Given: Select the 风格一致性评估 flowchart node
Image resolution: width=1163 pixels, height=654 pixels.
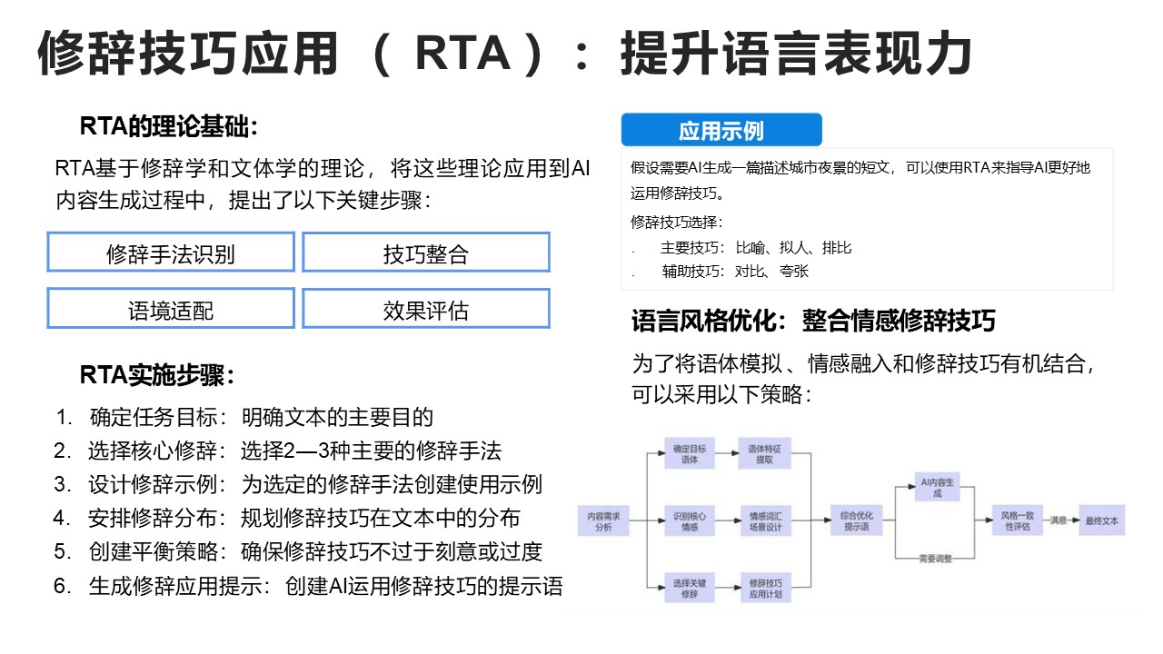Looking at the screenshot, I should pos(1012,521).
